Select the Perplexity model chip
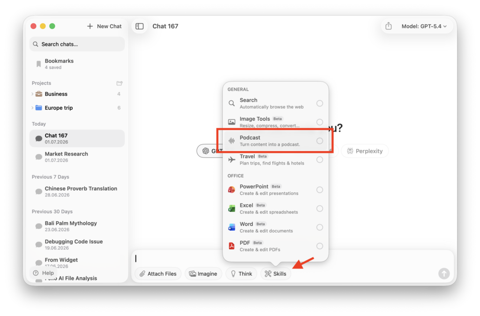The height and width of the screenshot is (316, 480). pos(365,151)
